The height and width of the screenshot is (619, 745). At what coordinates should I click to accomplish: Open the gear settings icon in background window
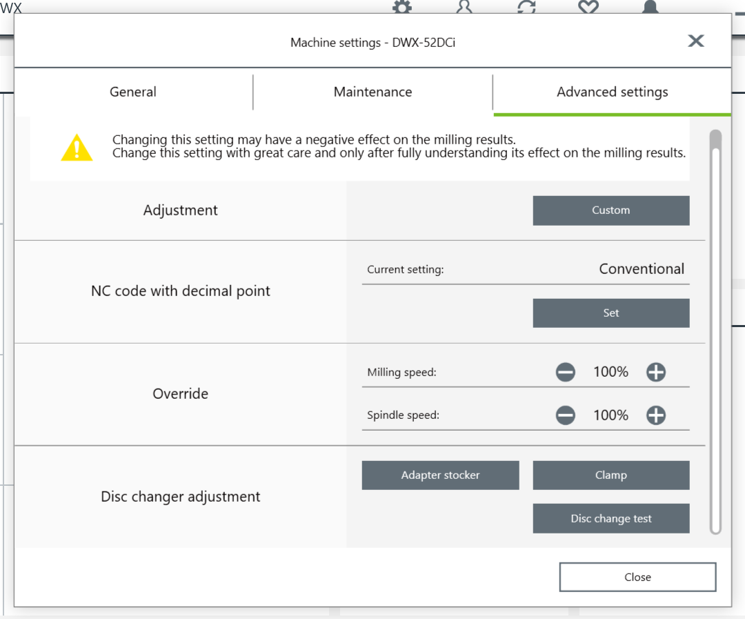[x=402, y=7]
